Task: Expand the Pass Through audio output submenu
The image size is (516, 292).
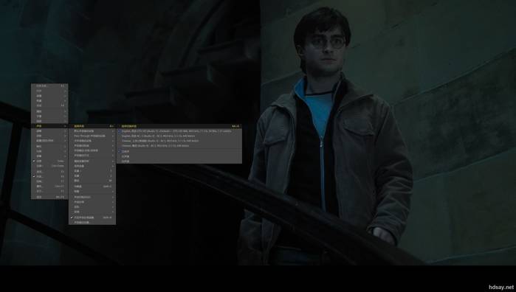Action: [92, 136]
